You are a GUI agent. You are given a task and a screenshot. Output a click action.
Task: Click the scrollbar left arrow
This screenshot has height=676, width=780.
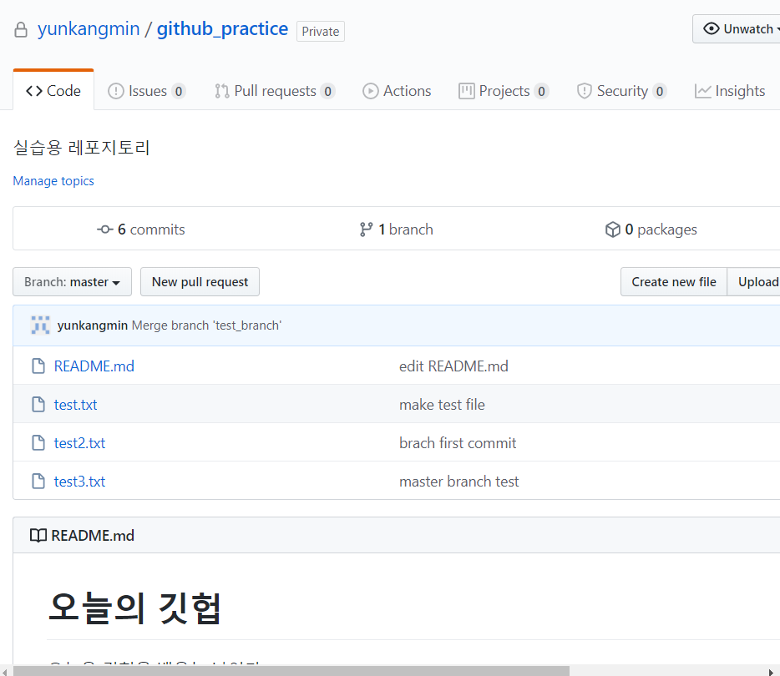4,672
